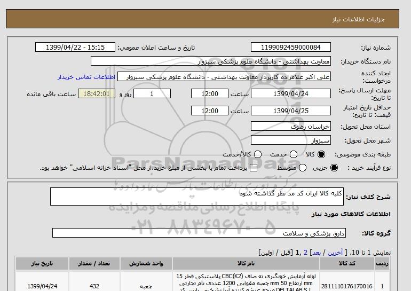Click the تعداد / مقدار column header
This screenshot has width=411, height=291.
[x=94, y=263]
